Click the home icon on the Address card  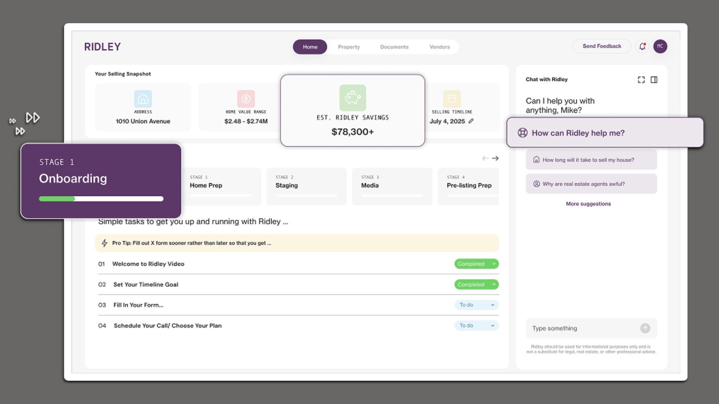[x=143, y=99]
